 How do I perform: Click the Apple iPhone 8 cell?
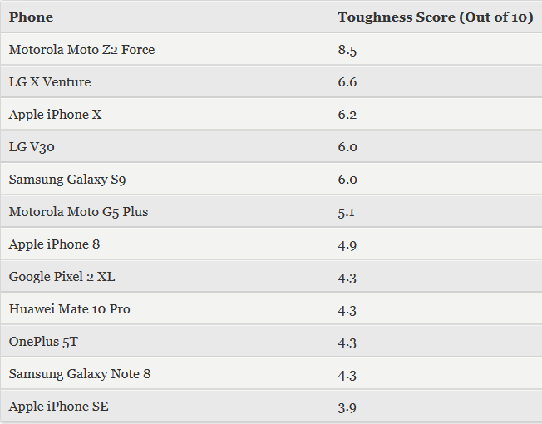pyautogui.click(x=54, y=244)
